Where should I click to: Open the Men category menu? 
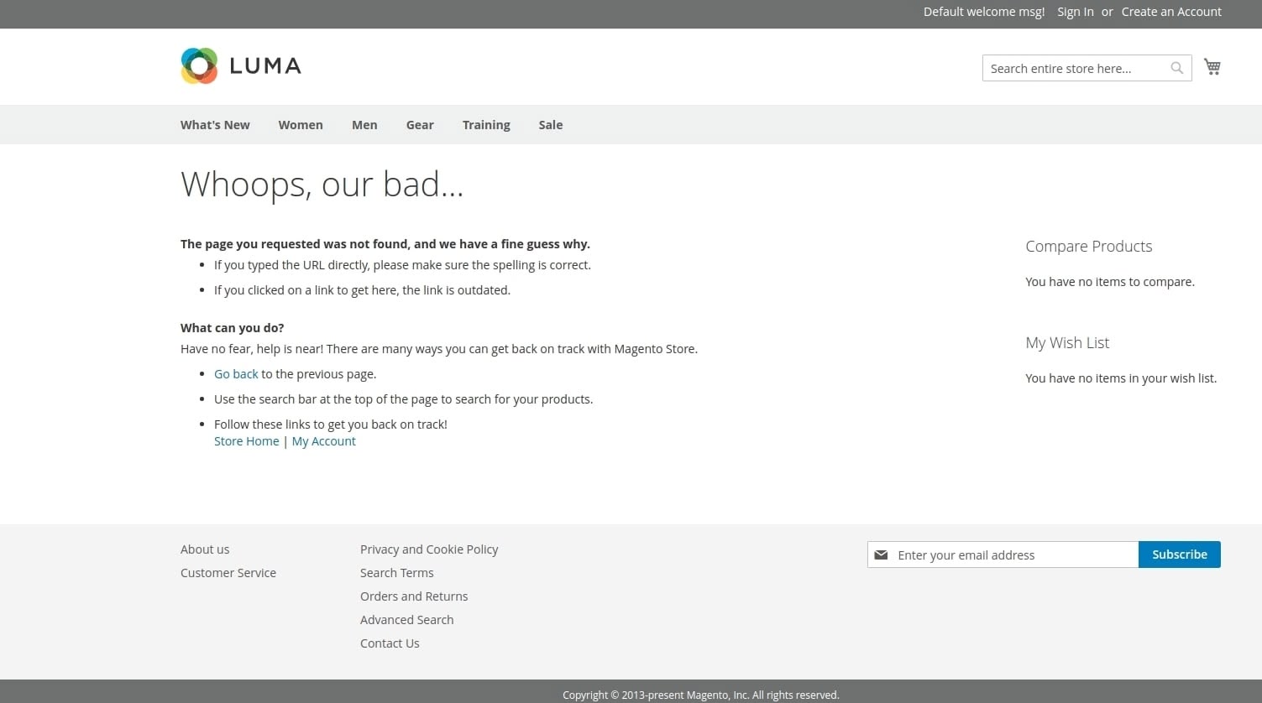[364, 125]
